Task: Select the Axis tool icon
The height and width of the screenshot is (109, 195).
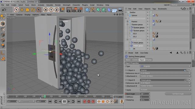Action: [x=3, y=53]
